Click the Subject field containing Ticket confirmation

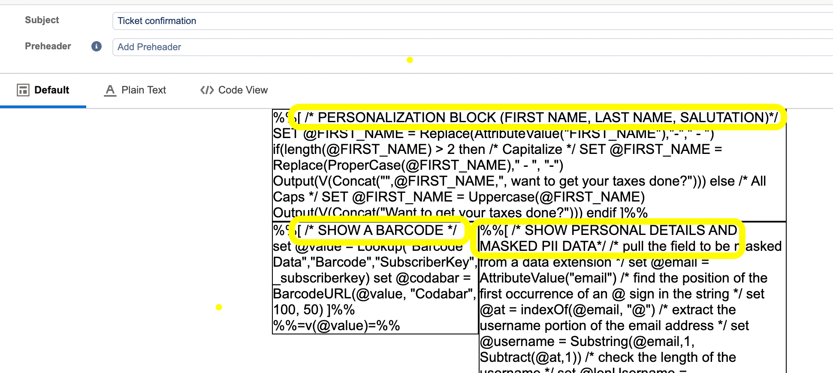pyautogui.click(x=472, y=21)
